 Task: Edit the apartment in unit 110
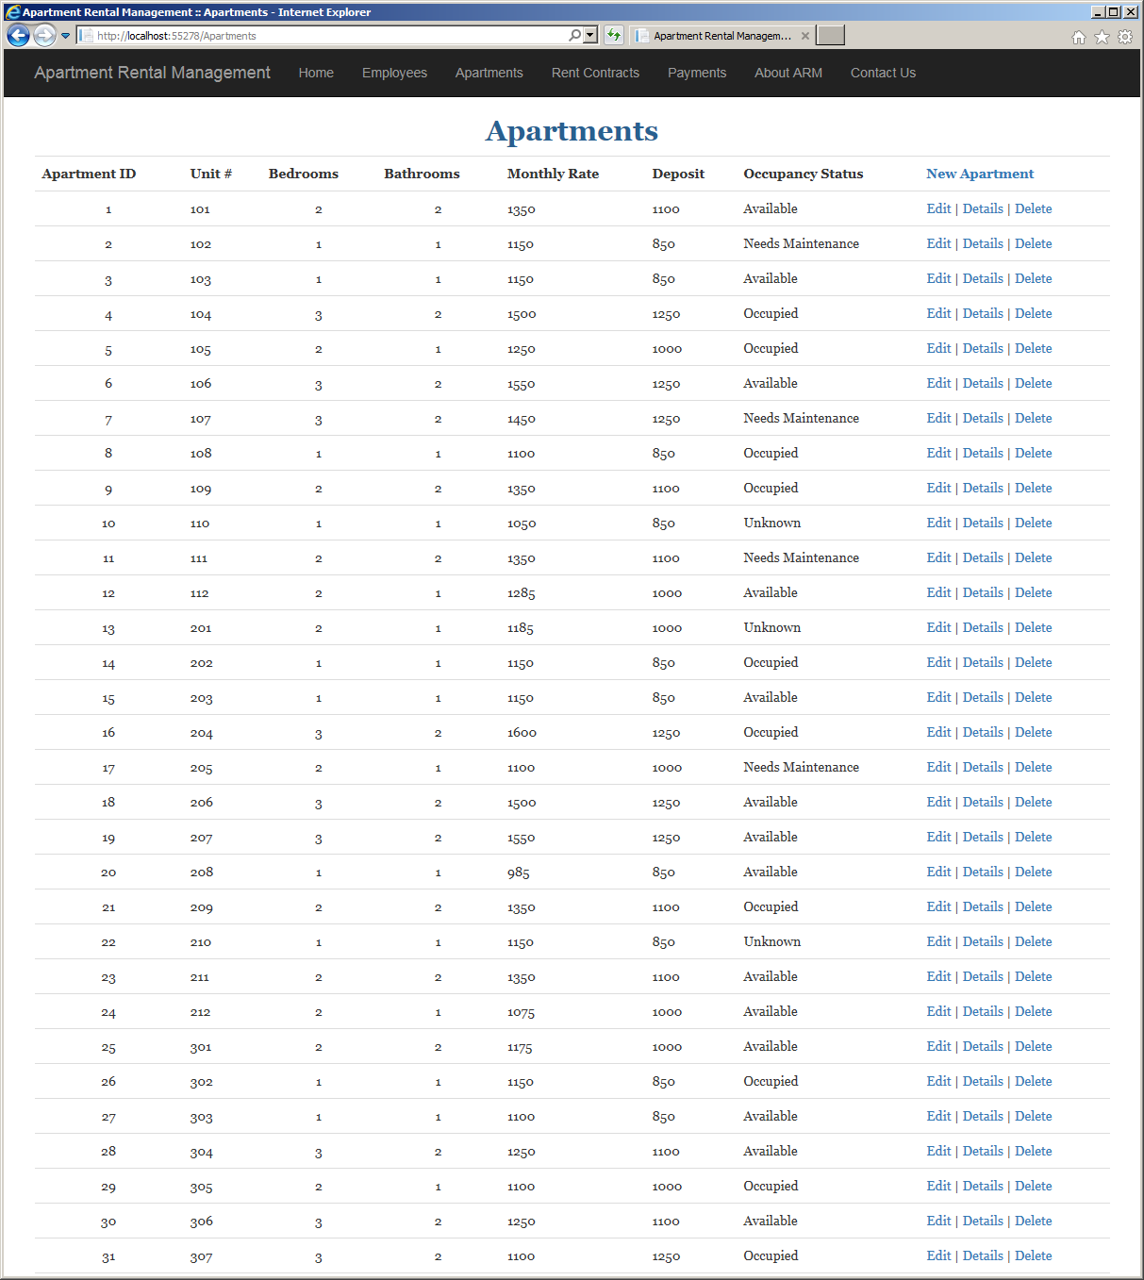click(x=938, y=523)
